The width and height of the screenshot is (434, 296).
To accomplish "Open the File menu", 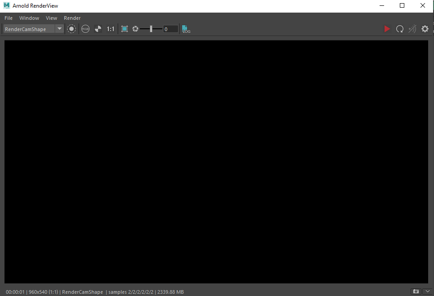I will [x=9, y=18].
